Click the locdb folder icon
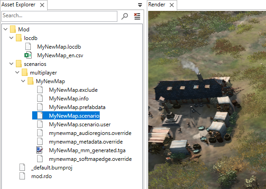Screen dimensions: 266x189 pos(19,38)
